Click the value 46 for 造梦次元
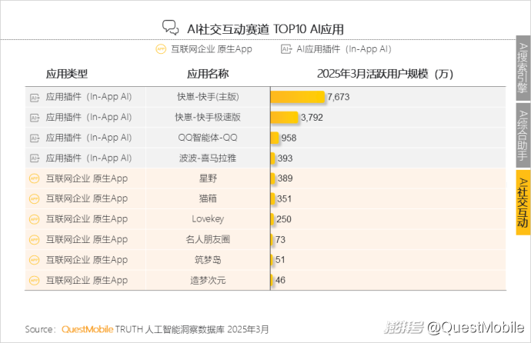This screenshot has height=343, width=531. 280,280
